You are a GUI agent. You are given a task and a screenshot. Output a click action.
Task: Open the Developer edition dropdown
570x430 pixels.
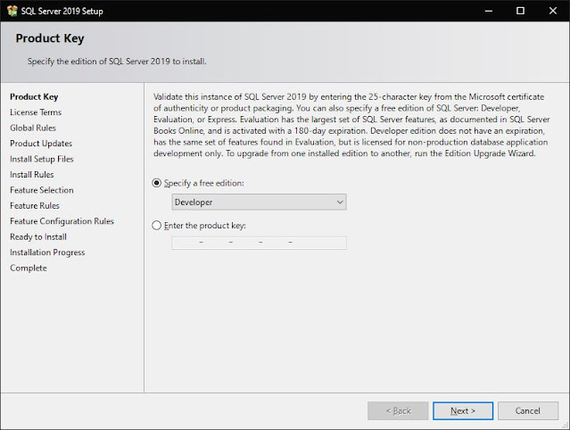259,203
